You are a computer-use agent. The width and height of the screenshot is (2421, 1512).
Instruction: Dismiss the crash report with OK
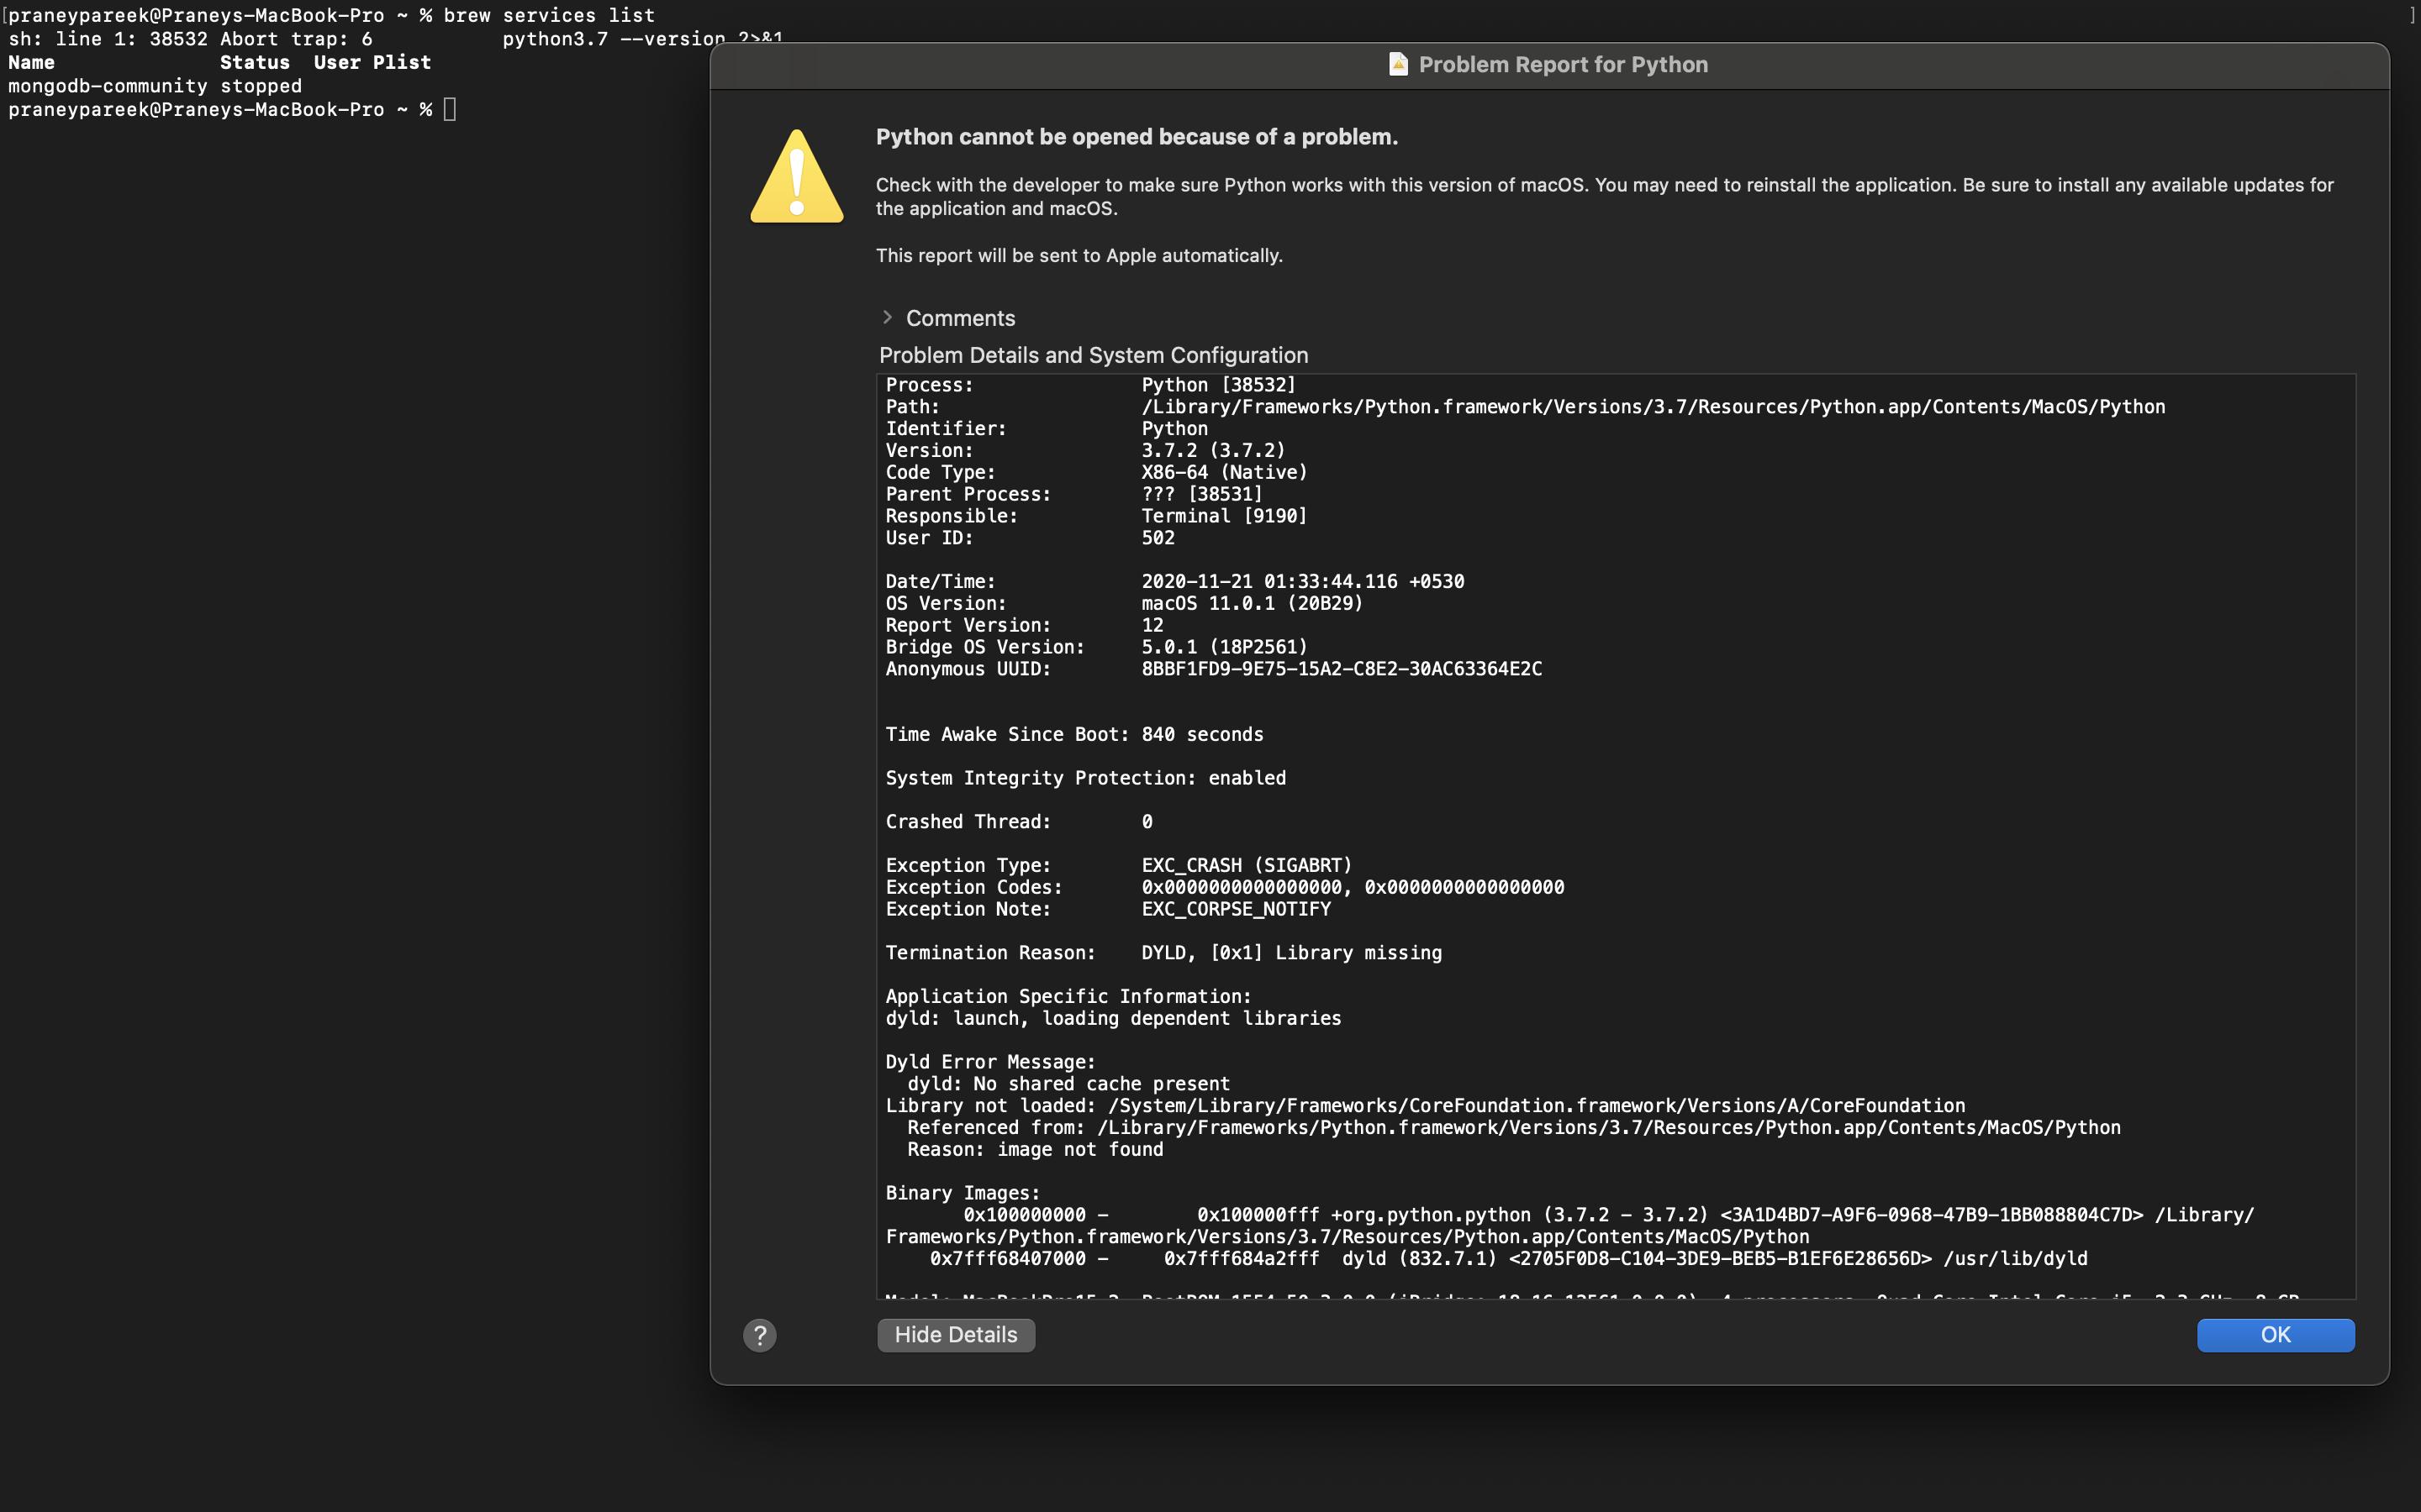click(2274, 1334)
